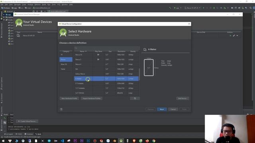Click the Resolution column header
Viewport: 255px width, 143px height.
tap(121, 51)
